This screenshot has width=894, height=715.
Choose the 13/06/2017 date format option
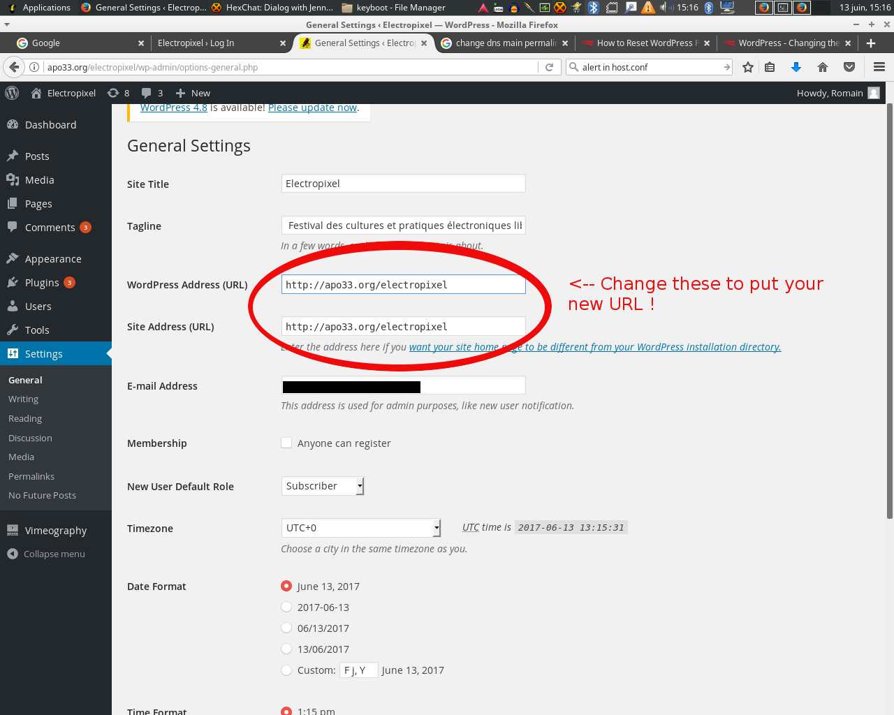[x=286, y=649]
